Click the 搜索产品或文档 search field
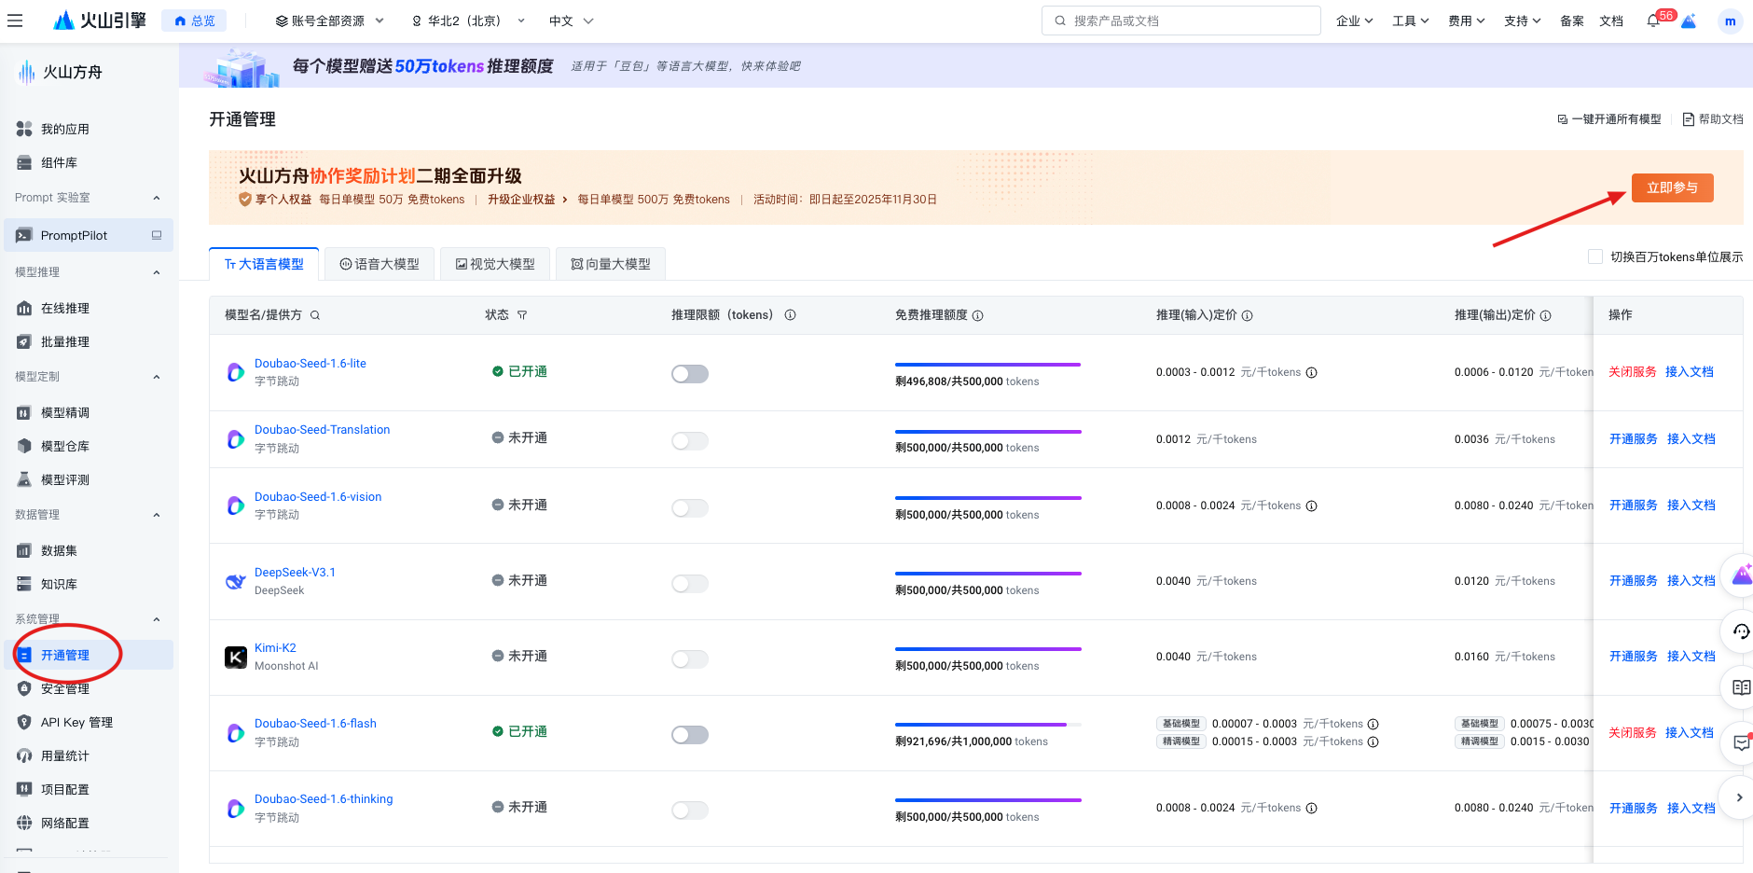This screenshot has width=1753, height=873. tap(1180, 21)
